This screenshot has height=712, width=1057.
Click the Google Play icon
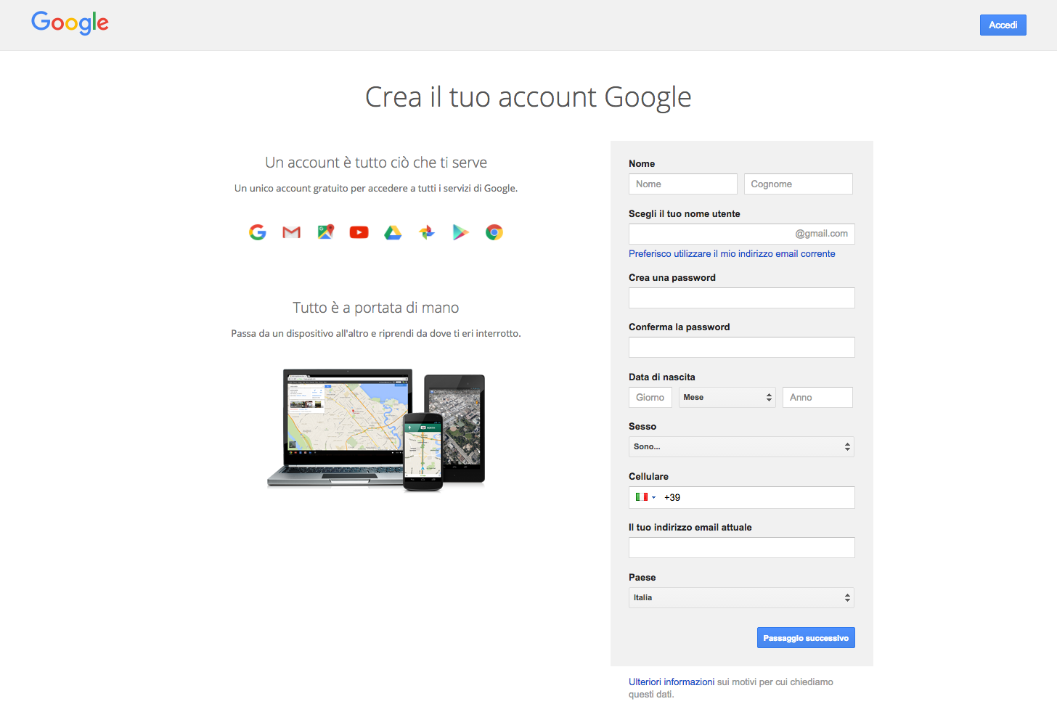pyautogui.click(x=460, y=232)
